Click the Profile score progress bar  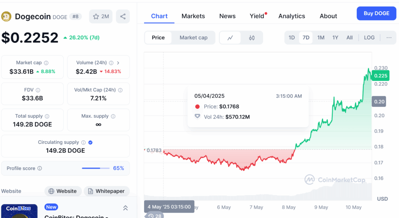tap(96, 168)
